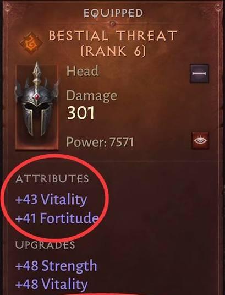Click the Upgrades section header
This screenshot has width=225, height=295.
(x=45, y=245)
